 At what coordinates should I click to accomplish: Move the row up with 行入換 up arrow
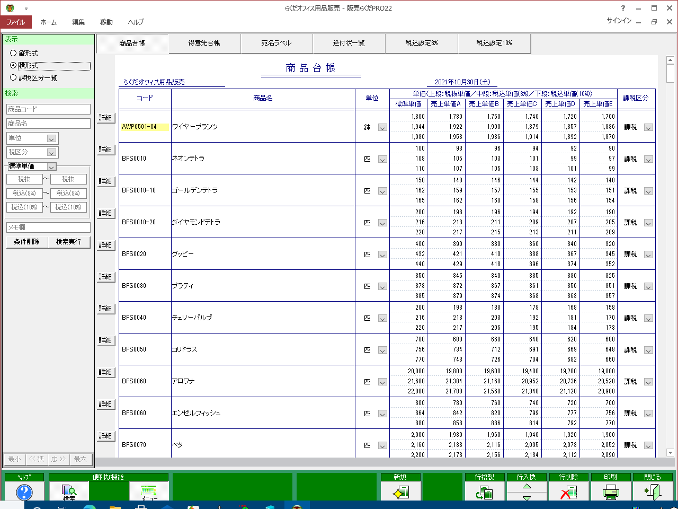[x=527, y=486]
